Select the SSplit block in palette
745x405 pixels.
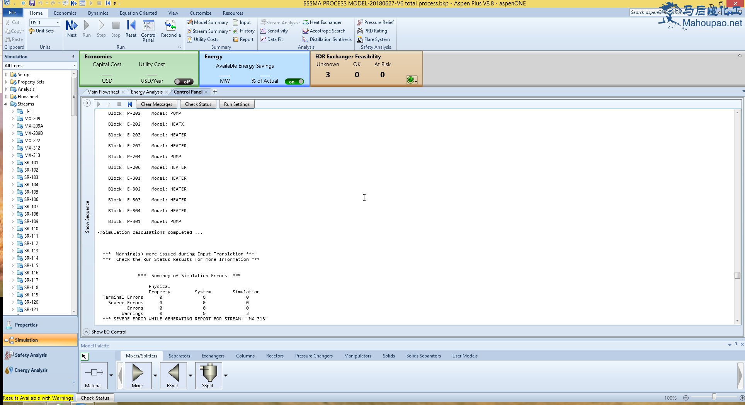point(208,375)
